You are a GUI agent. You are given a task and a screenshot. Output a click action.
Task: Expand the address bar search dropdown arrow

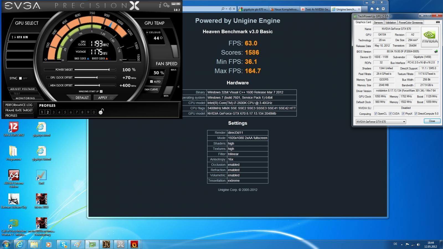tap(226, 9)
